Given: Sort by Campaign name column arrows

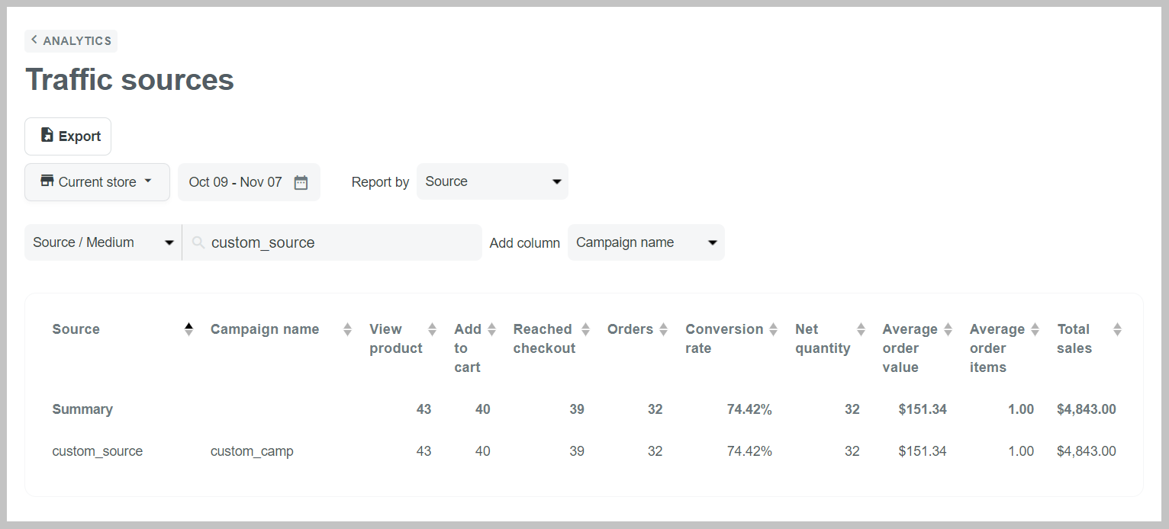Looking at the screenshot, I should [x=347, y=329].
